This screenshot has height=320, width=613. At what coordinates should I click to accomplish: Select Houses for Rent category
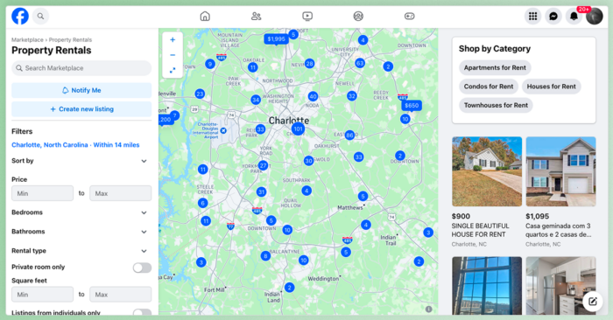click(551, 87)
